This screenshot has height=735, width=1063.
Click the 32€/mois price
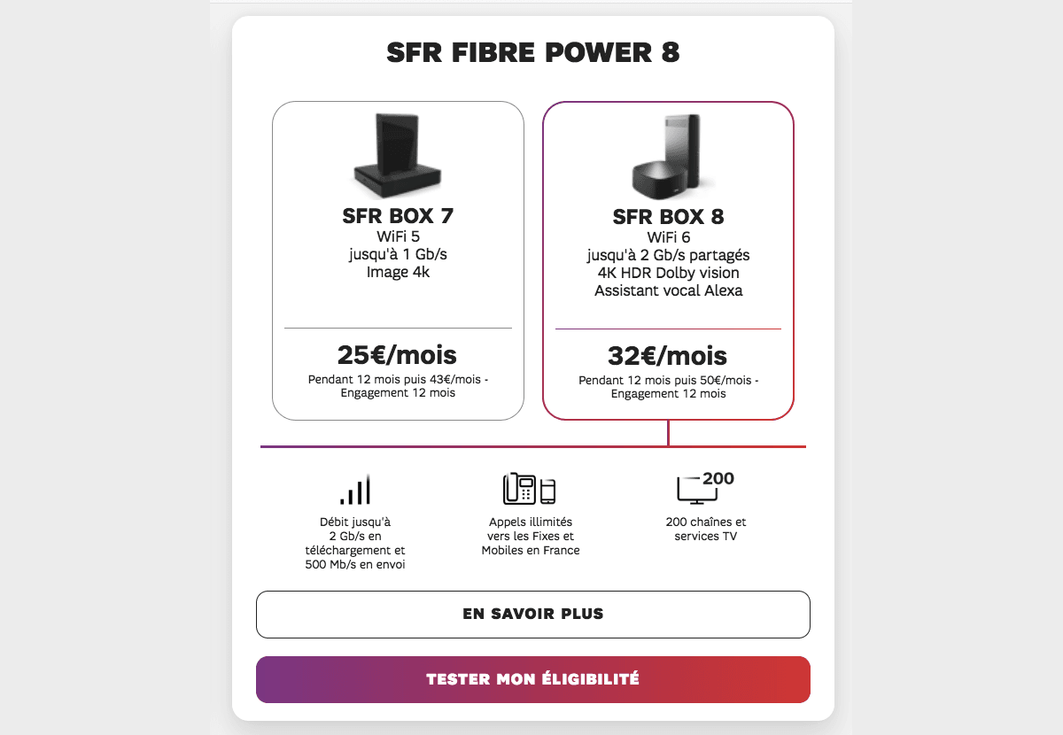pos(668,357)
